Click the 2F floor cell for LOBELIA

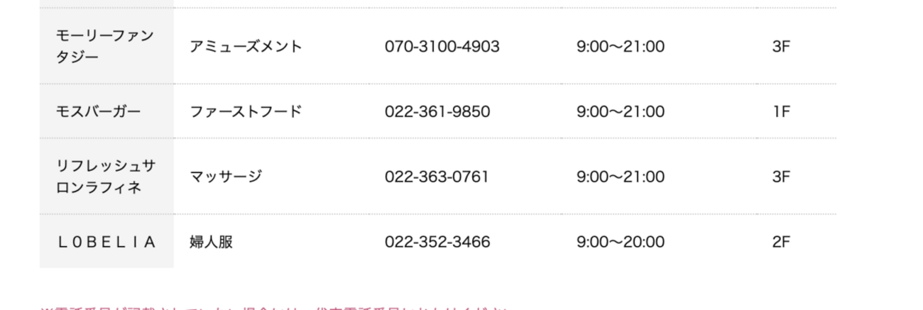[x=780, y=242]
